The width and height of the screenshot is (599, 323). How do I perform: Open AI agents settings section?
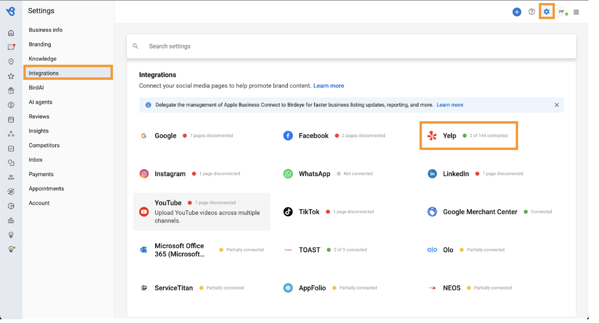click(x=41, y=102)
